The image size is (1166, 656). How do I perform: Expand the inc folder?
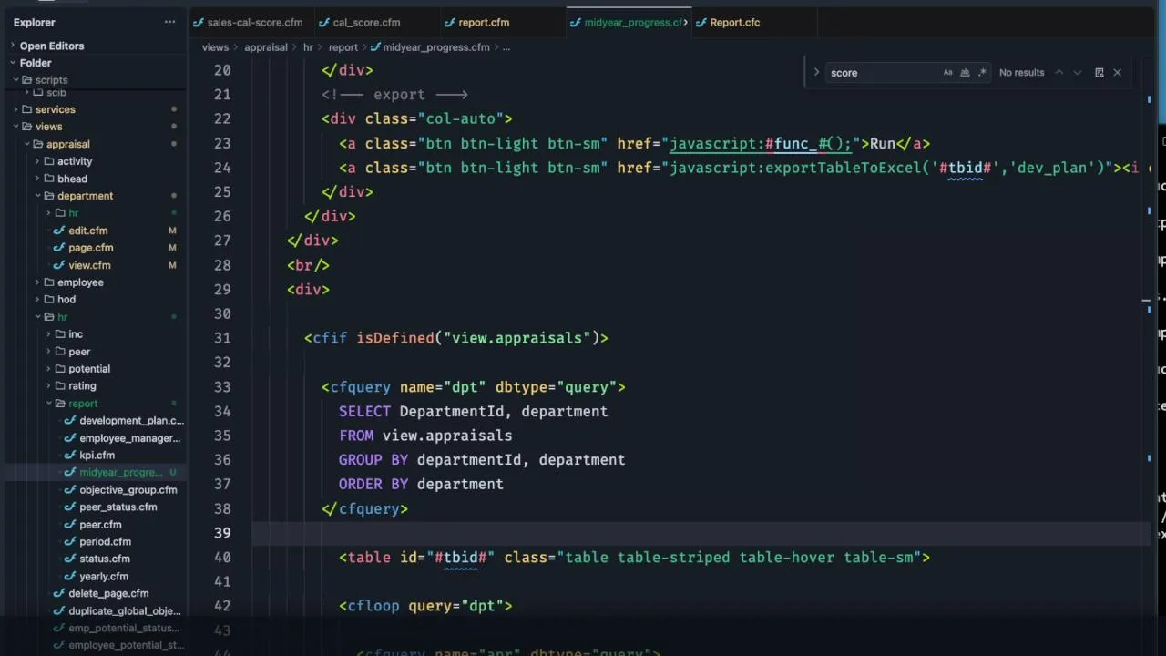76,334
